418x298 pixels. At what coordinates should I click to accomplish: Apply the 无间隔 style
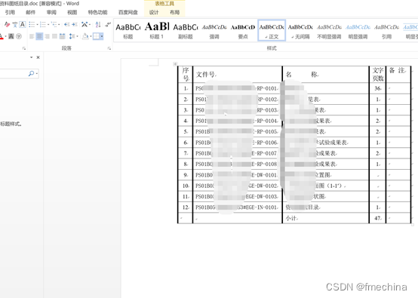300,30
